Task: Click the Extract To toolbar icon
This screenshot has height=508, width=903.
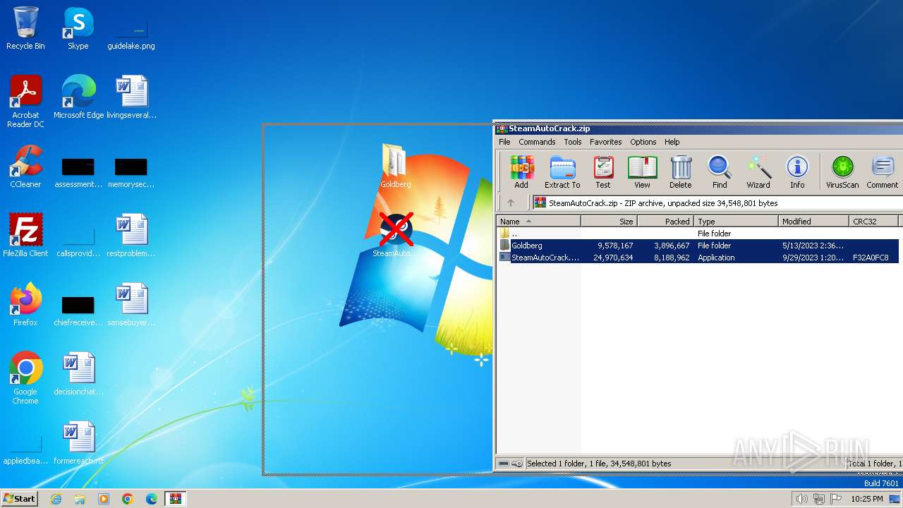Action: (x=562, y=172)
